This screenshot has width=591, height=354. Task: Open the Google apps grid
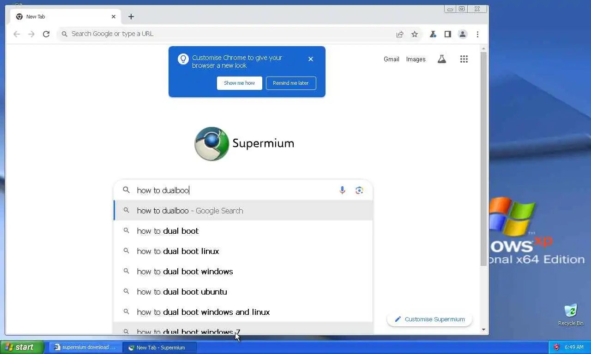(464, 59)
